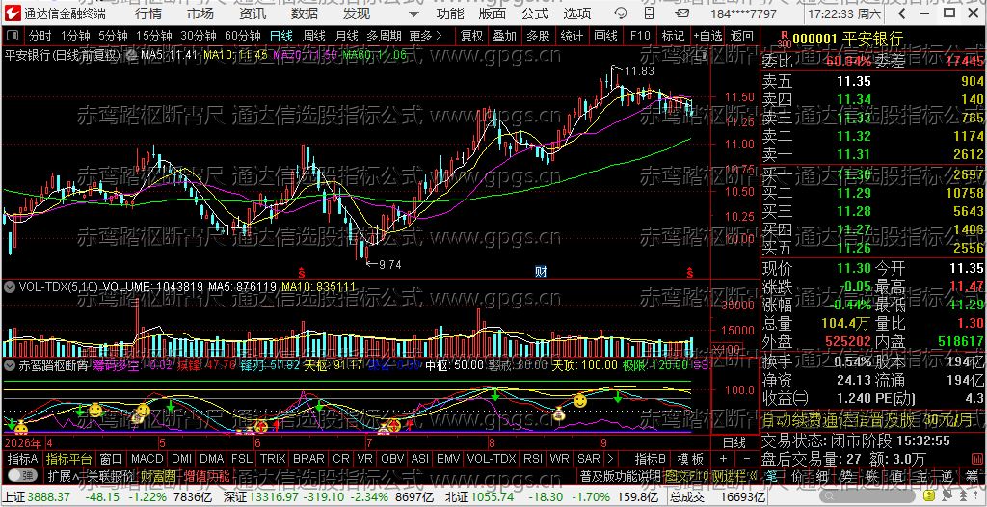Open 多周期 multi-period view
987x507 pixels.
point(386,36)
